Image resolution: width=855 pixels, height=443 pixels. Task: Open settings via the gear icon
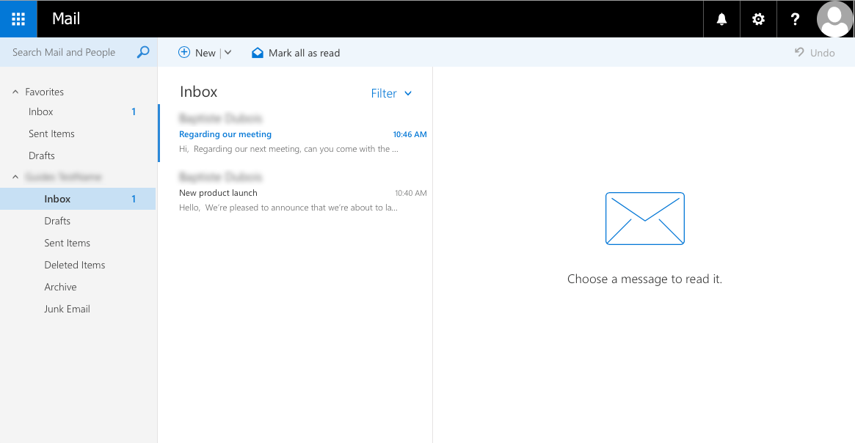point(758,19)
